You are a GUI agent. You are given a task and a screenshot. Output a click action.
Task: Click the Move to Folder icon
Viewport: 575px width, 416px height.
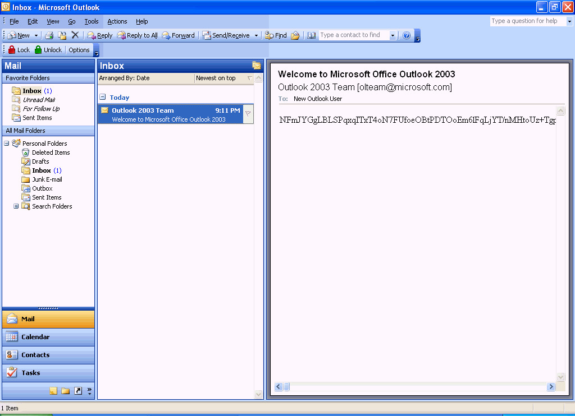[62, 35]
